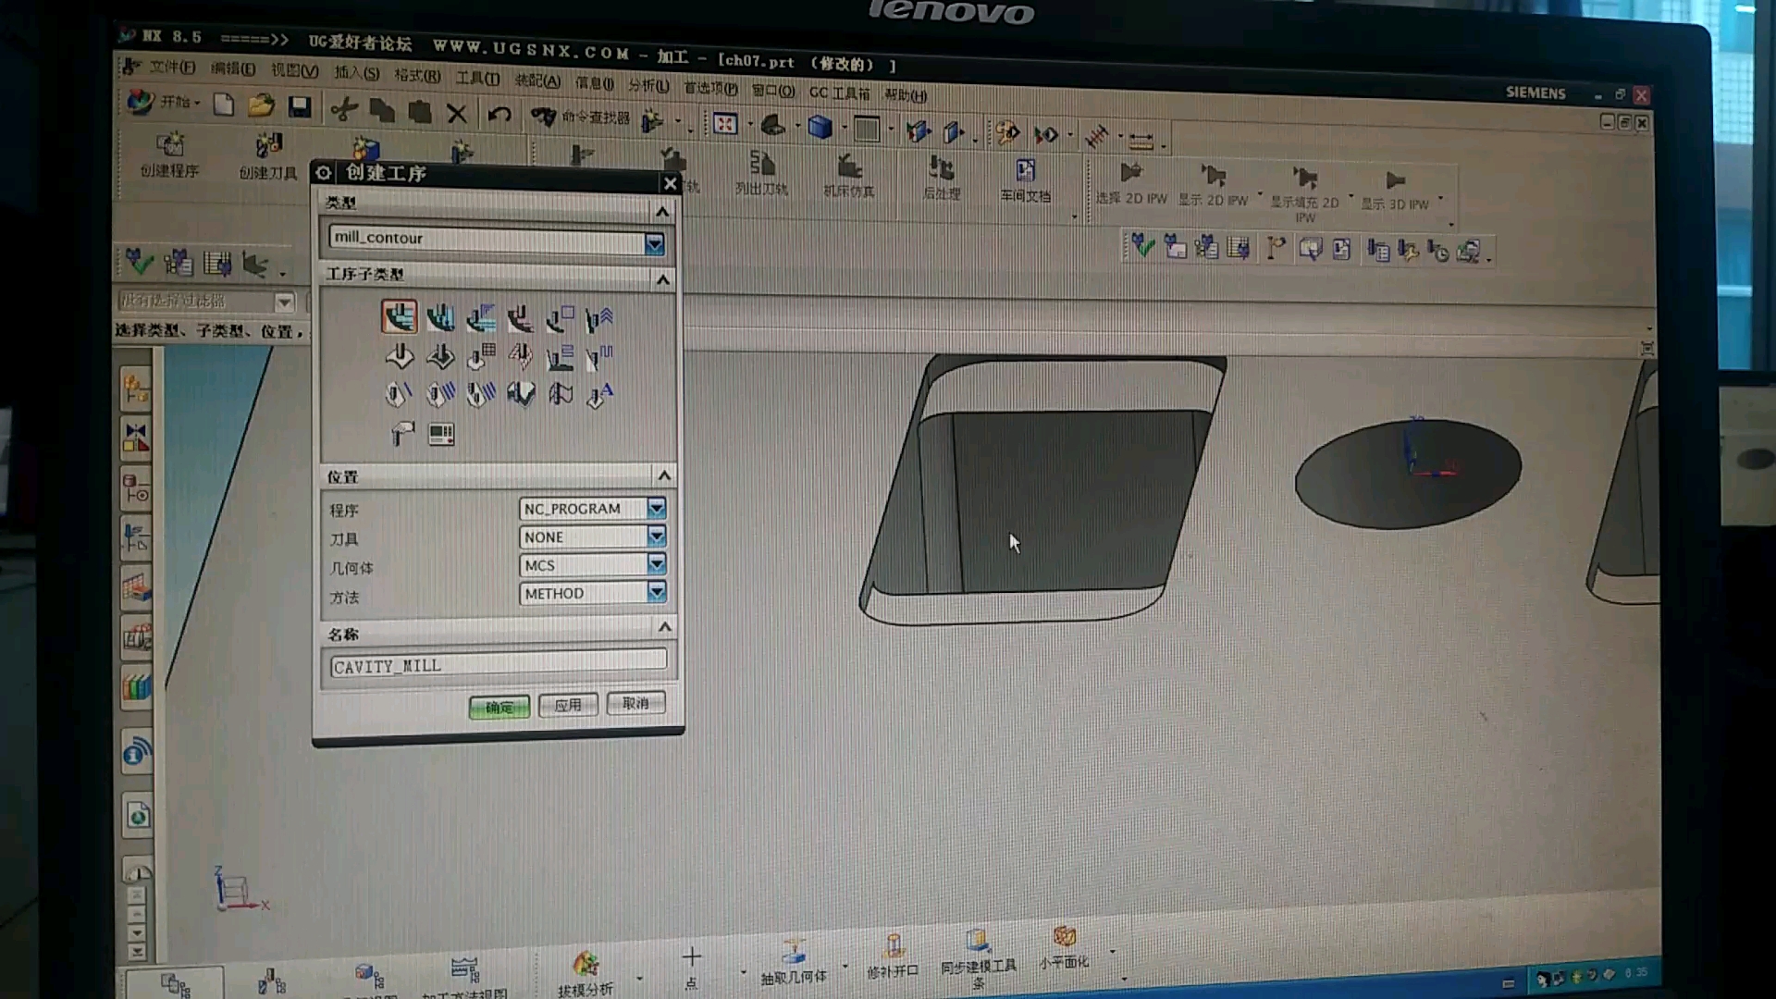The image size is (1776, 999).
Task: Click the 后处理 (Post Process) icon
Action: click(942, 177)
